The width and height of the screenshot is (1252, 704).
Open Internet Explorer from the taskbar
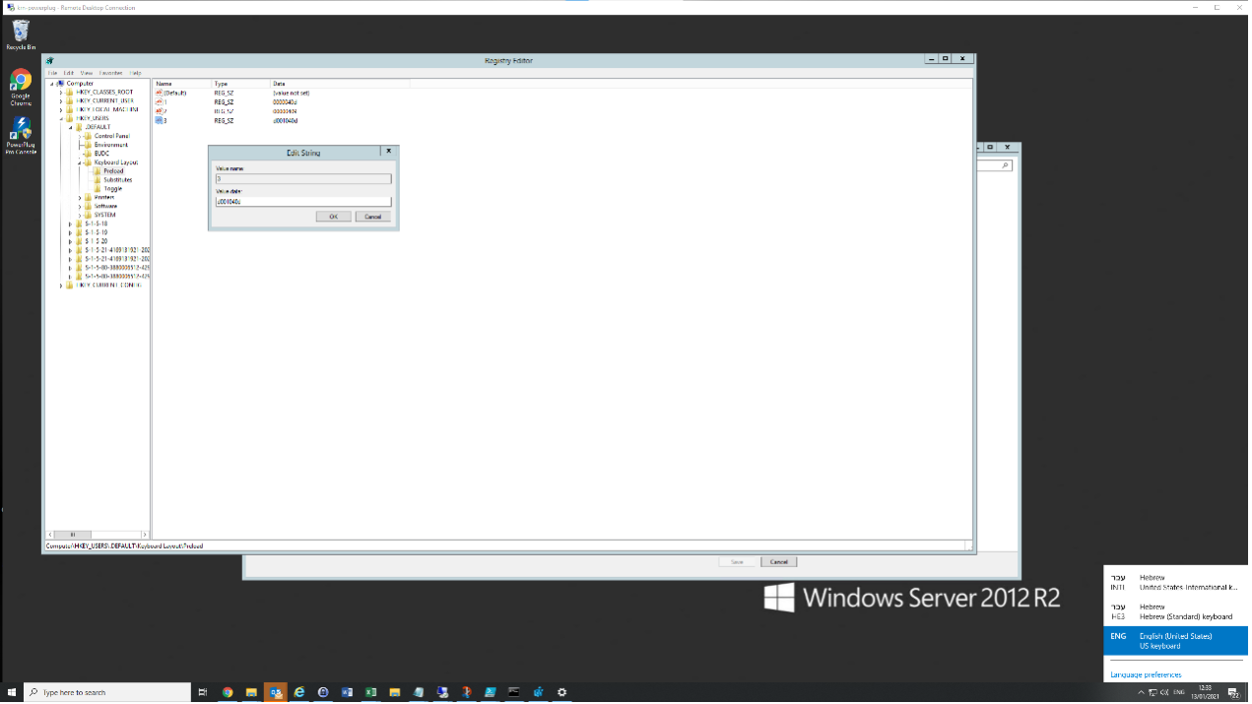pos(299,692)
